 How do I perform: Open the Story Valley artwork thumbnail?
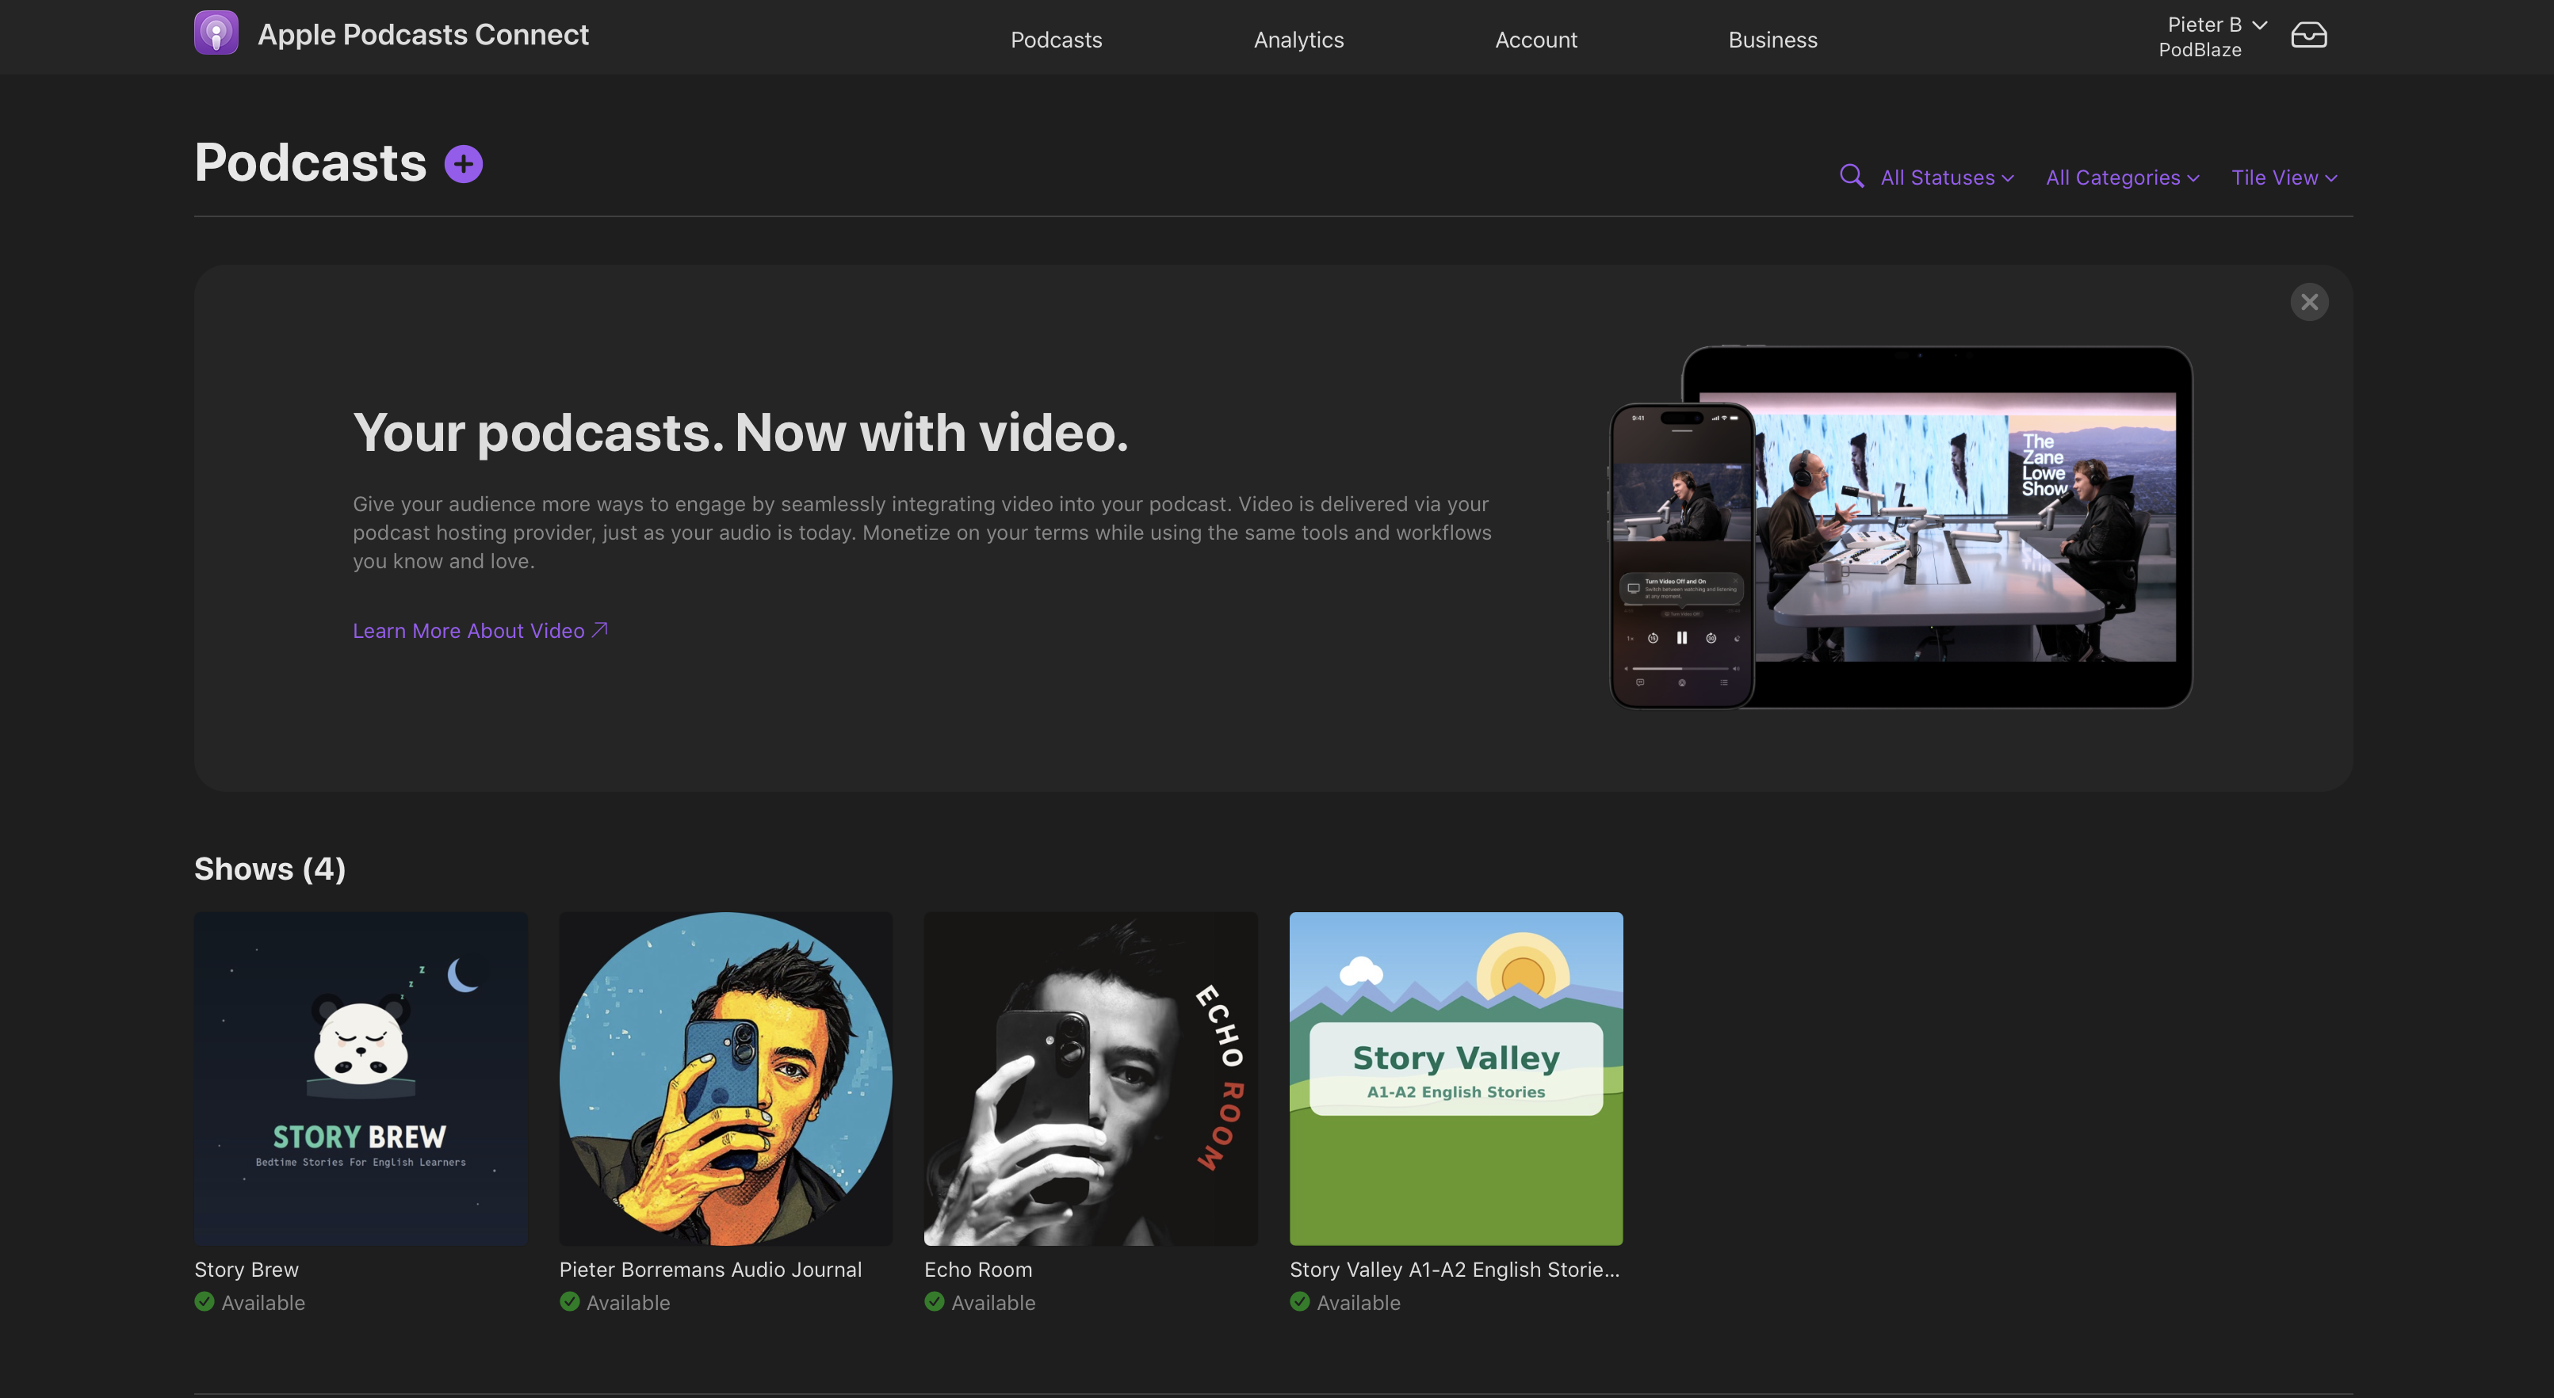click(x=1455, y=1079)
